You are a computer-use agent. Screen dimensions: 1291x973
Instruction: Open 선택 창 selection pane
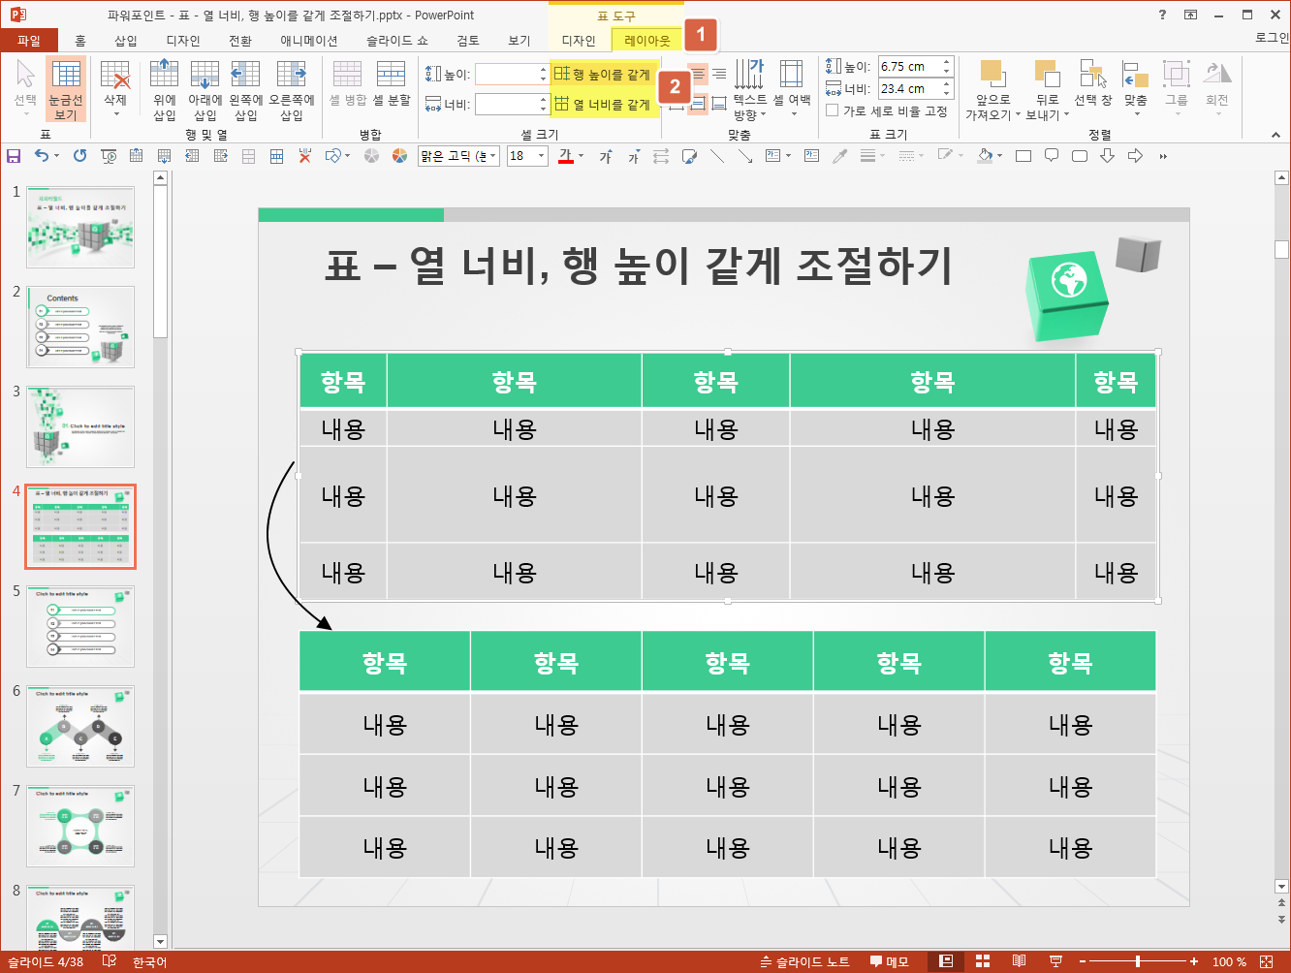point(1093,83)
